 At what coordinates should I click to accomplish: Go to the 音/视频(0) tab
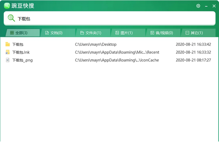(x=162, y=33)
